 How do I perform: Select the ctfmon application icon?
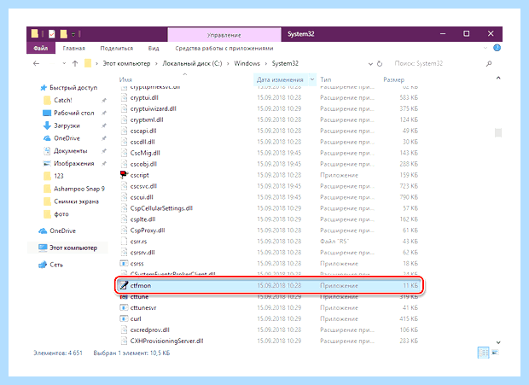[x=125, y=285]
